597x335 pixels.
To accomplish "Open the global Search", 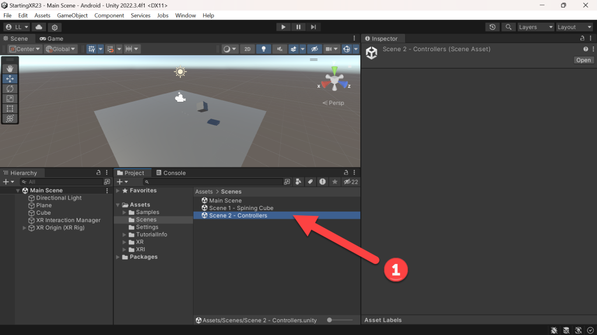I will coord(508,27).
